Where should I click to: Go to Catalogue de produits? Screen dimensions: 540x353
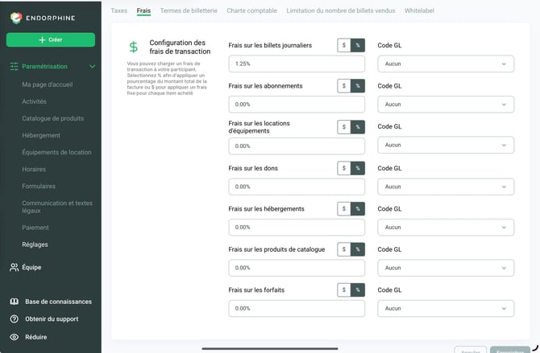click(52, 118)
